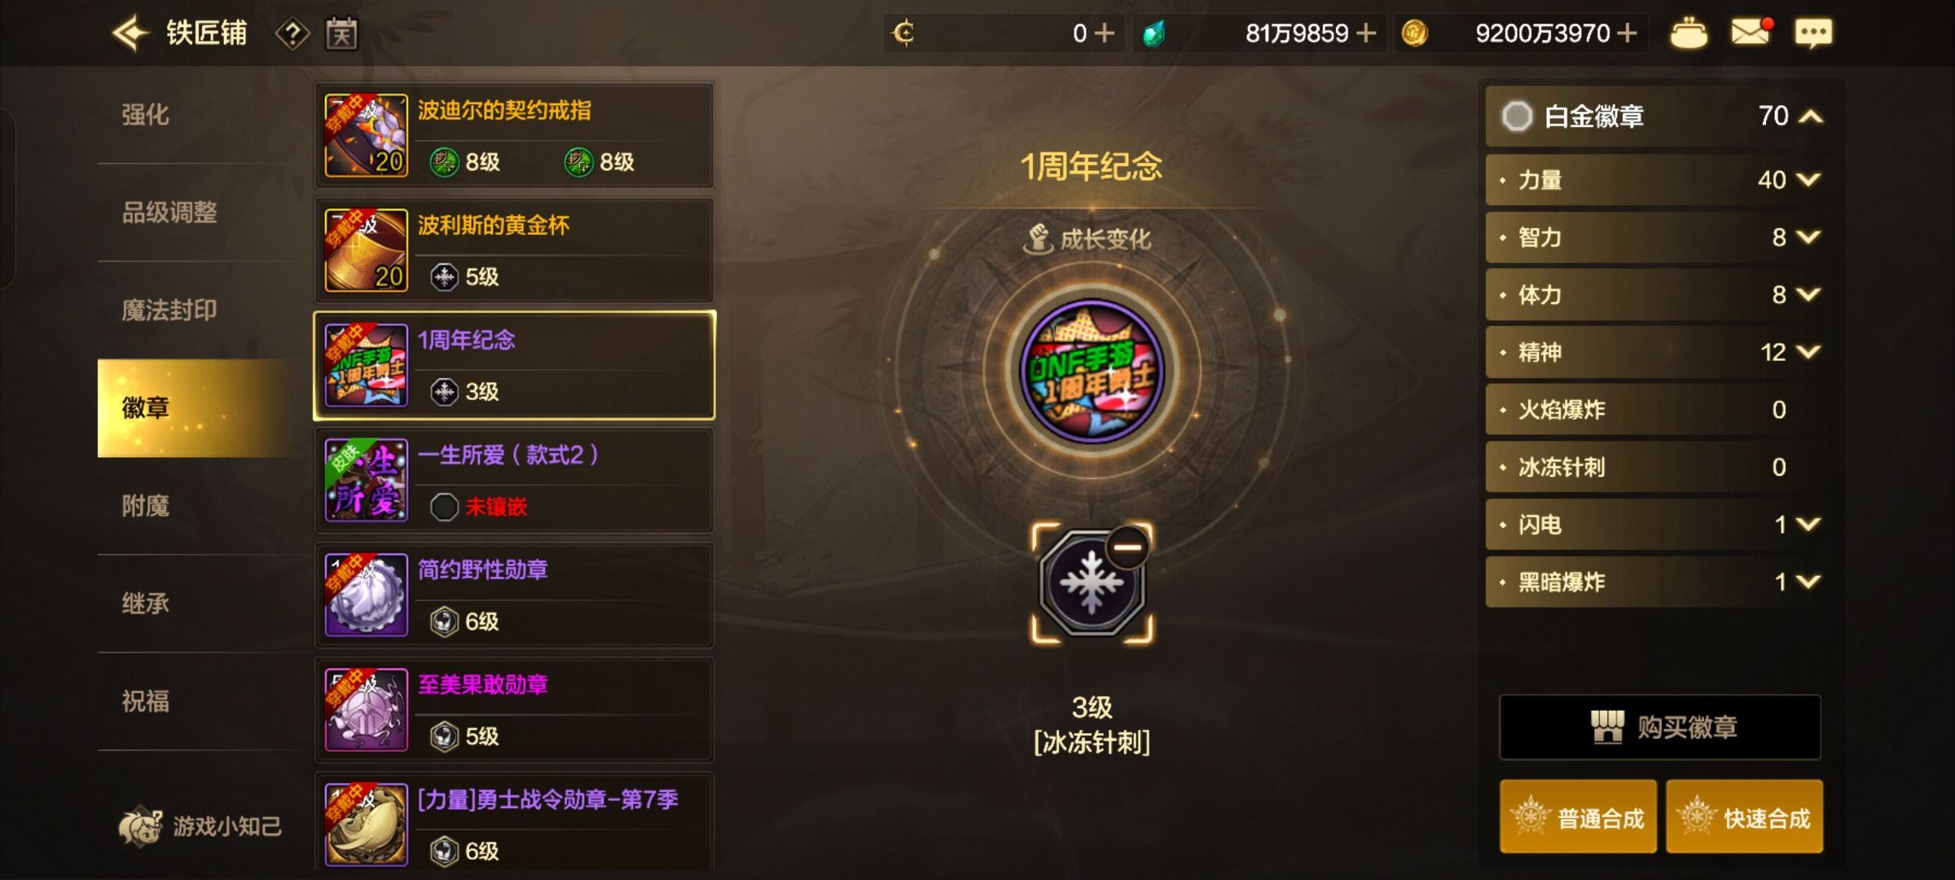Viewport: 1955px width, 880px height.
Task: Open the calendar icon in the header
Action: tap(341, 33)
